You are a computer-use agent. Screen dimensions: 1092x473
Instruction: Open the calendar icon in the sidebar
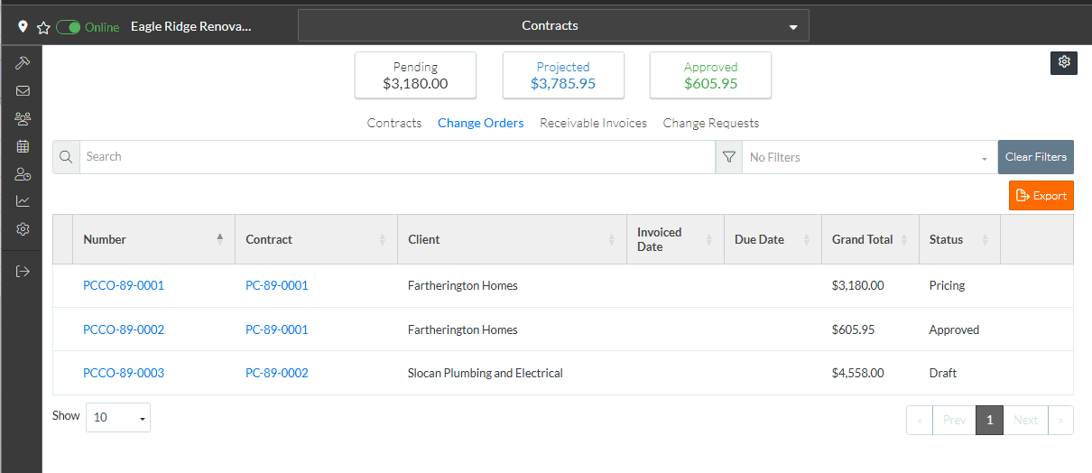click(23, 146)
